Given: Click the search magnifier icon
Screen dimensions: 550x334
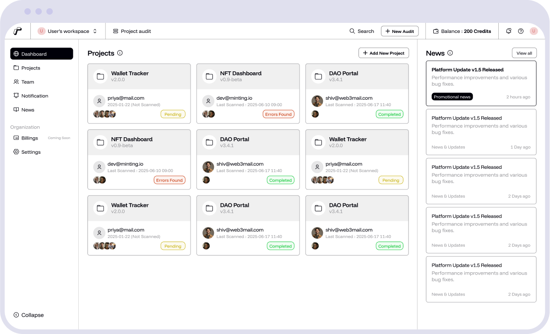Looking at the screenshot, I should 352,31.
